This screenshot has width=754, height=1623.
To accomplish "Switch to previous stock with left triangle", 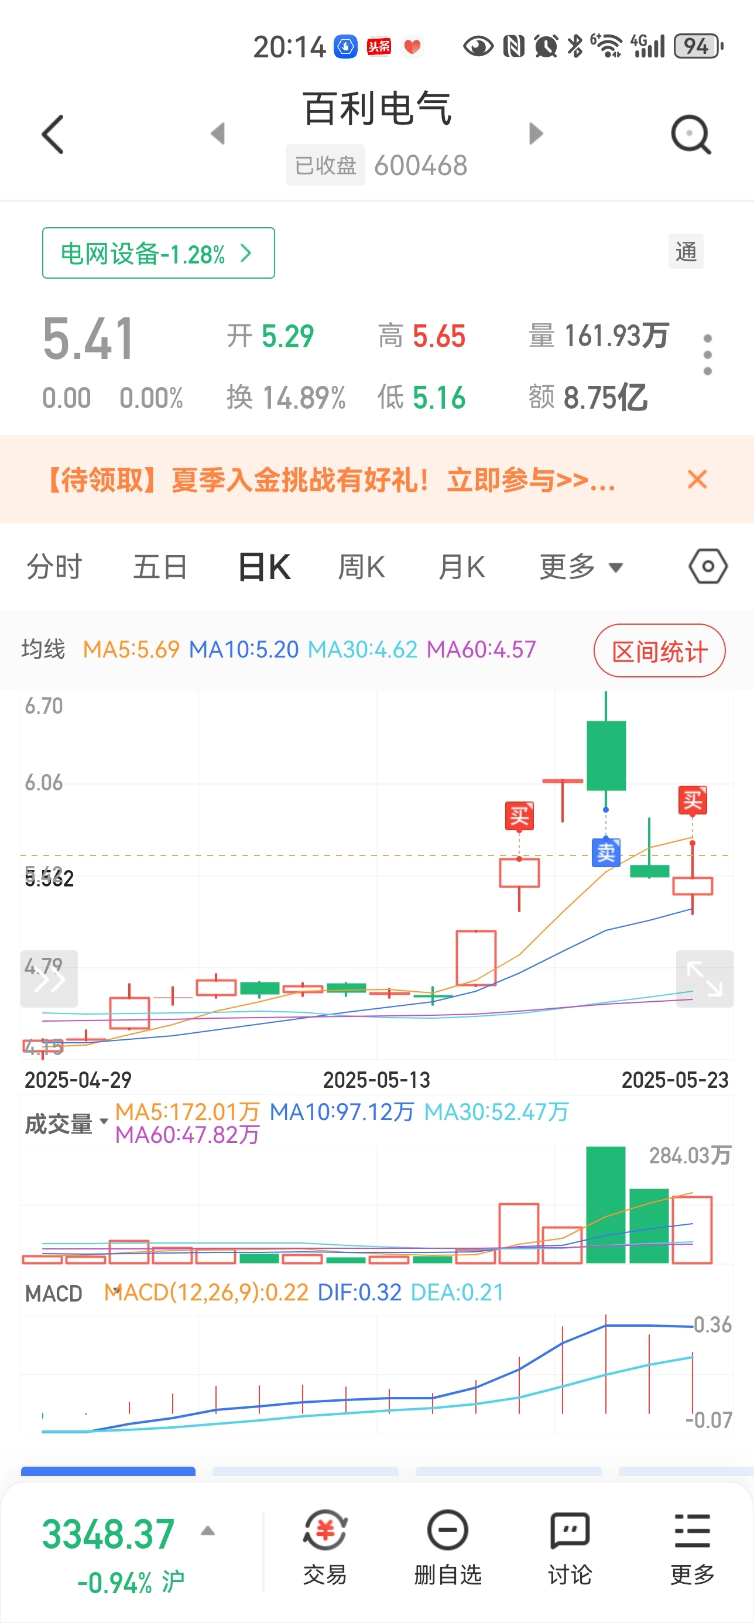I will pos(218,133).
